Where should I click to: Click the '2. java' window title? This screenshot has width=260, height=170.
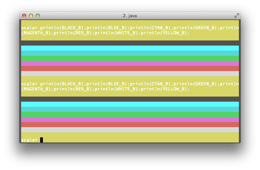[130, 16]
